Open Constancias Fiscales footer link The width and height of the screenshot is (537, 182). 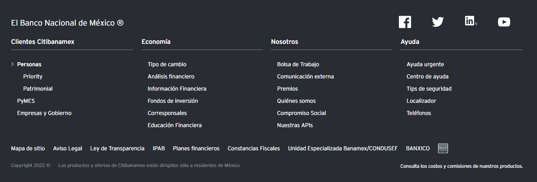[253, 149]
